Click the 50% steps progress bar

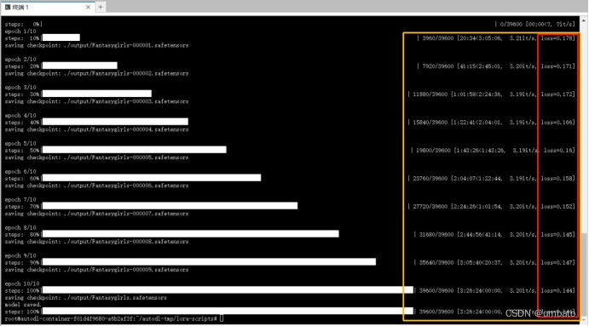tap(134, 150)
